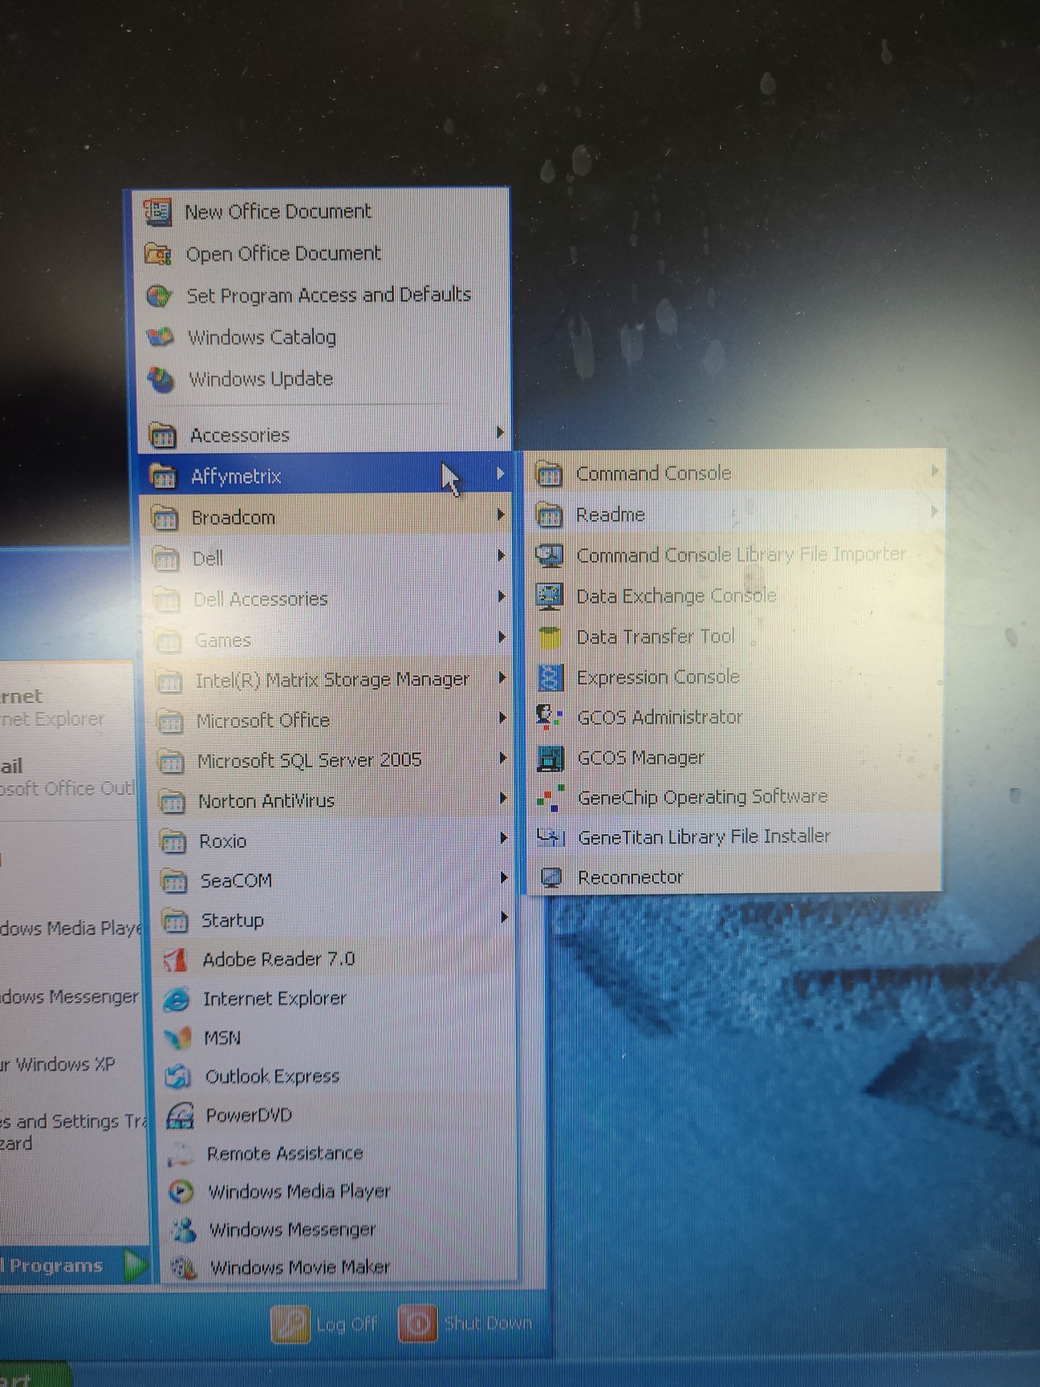Image resolution: width=1040 pixels, height=1387 pixels.
Task: Click the Windows Update globe icon
Action: tap(160, 379)
